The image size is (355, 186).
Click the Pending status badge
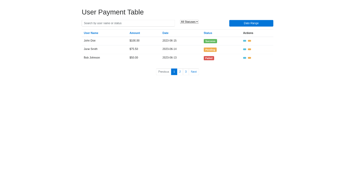[210, 50]
